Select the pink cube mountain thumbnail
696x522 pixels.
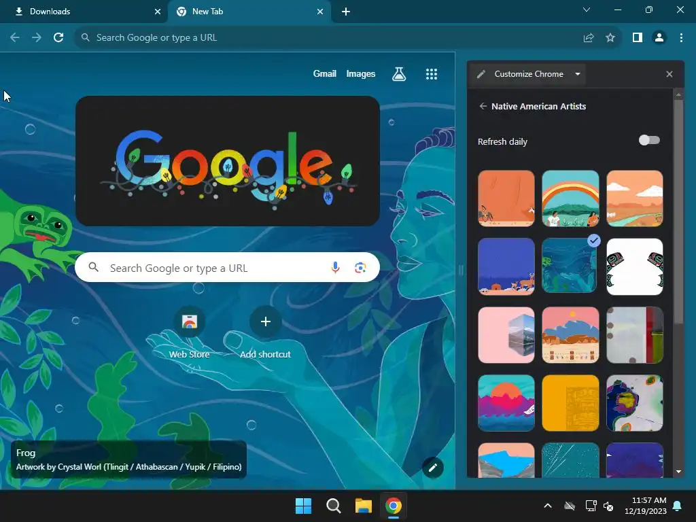click(x=506, y=334)
